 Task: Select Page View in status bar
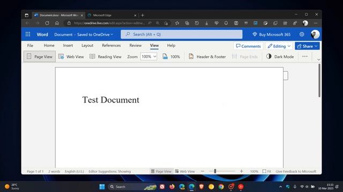click(161, 171)
